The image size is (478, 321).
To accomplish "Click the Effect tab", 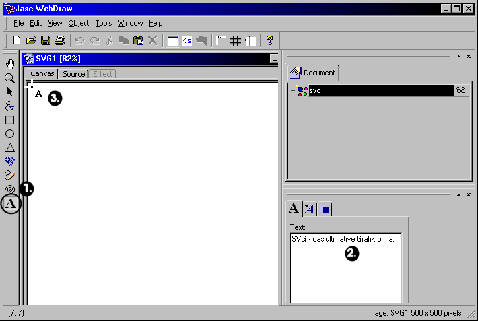I will tap(103, 74).
